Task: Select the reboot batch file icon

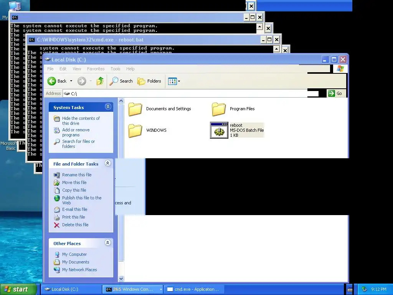Action: pyautogui.click(x=219, y=130)
